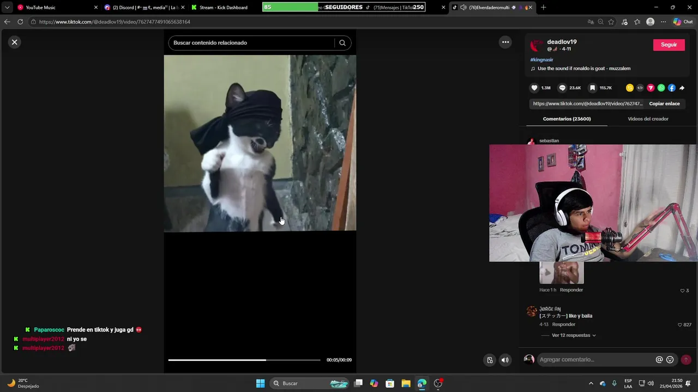698x392 pixels.
Task: Open browser Settings and more menu
Action: [x=663, y=22]
